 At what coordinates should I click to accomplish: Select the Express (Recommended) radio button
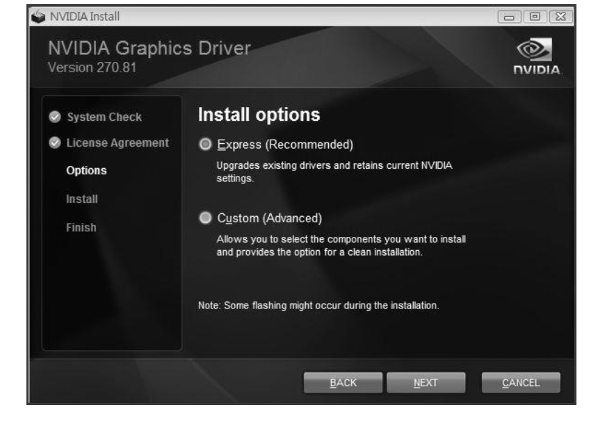coord(206,145)
